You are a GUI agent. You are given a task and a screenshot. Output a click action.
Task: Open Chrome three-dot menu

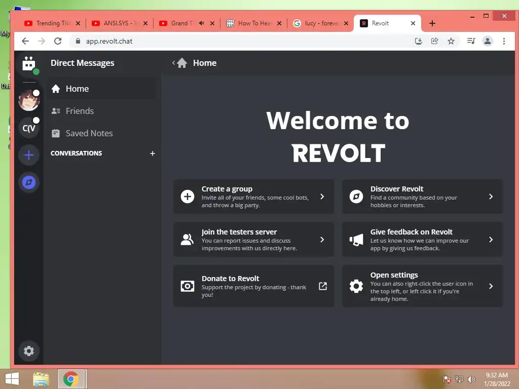(x=504, y=41)
